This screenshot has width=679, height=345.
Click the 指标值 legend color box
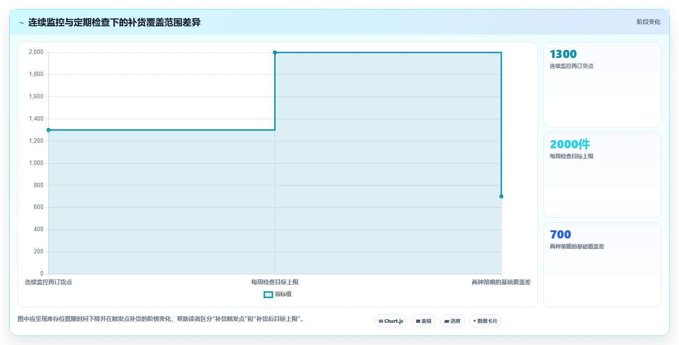coord(268,294)
